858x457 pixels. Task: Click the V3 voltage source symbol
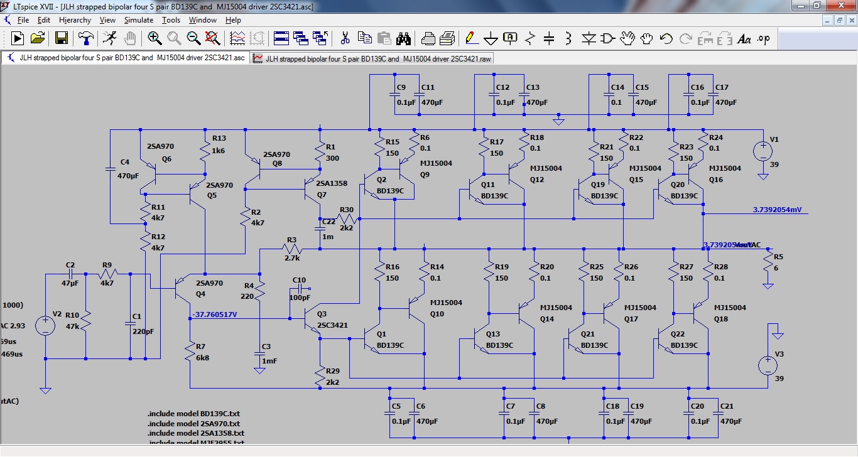(x=767, y=365)
